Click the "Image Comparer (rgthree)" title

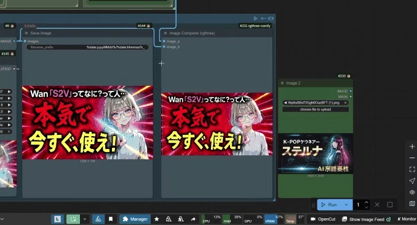point(192,33)
